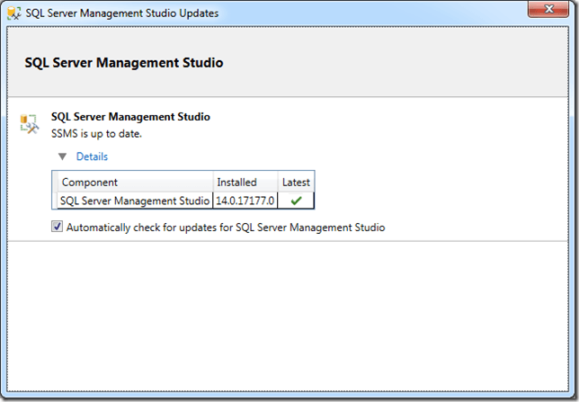
Task: Click the green checkmark in the Latest column
Action: point(296,201)
